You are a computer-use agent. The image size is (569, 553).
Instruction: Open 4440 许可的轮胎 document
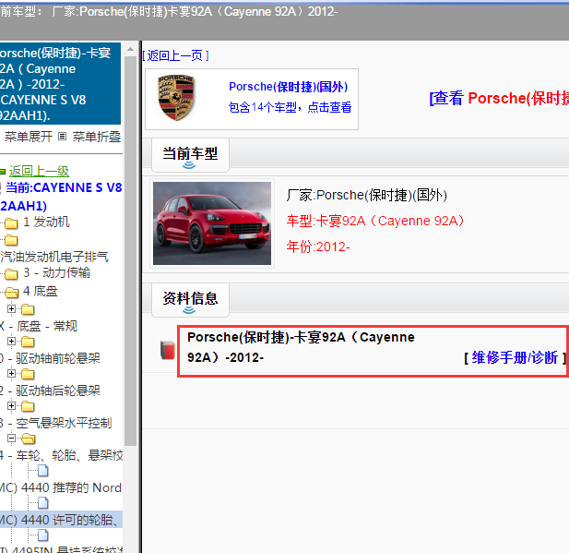pos(61,520)
